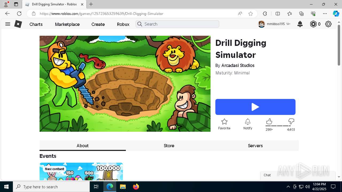Open the Roblox notifications bell

(300, 24)
